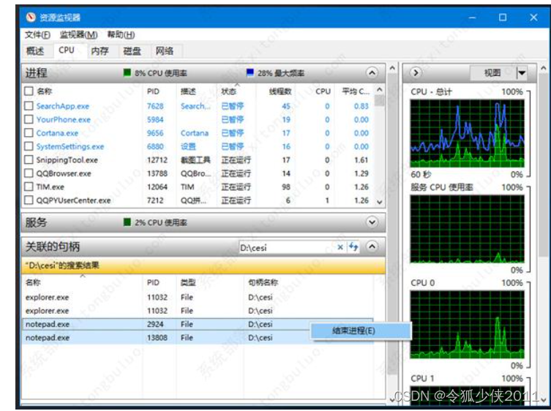Screen dimensions: 551x411
Task: Open the 监视器(M) menu
Action: 78,34
